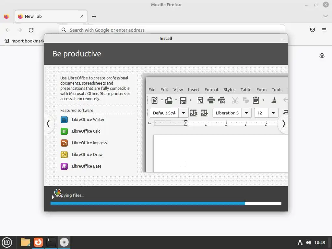The height and width of the screenshot is (249, 332).
Task: Click the Featured software heading
Action: pyautogui.click(x=77, y=110)
